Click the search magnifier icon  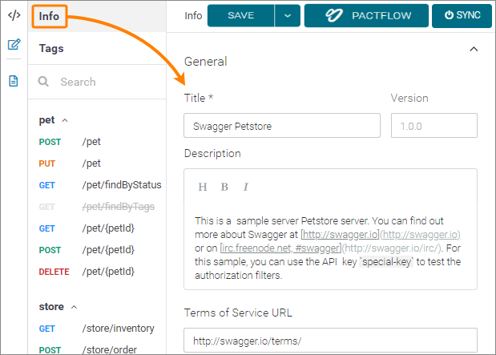tap(43, 82)
